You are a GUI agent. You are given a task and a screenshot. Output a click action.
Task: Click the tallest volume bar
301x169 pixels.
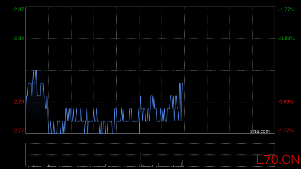point(171,155)
